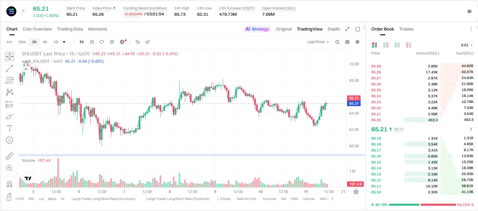Expand the 0.01 price grouping dropdown

467,45
